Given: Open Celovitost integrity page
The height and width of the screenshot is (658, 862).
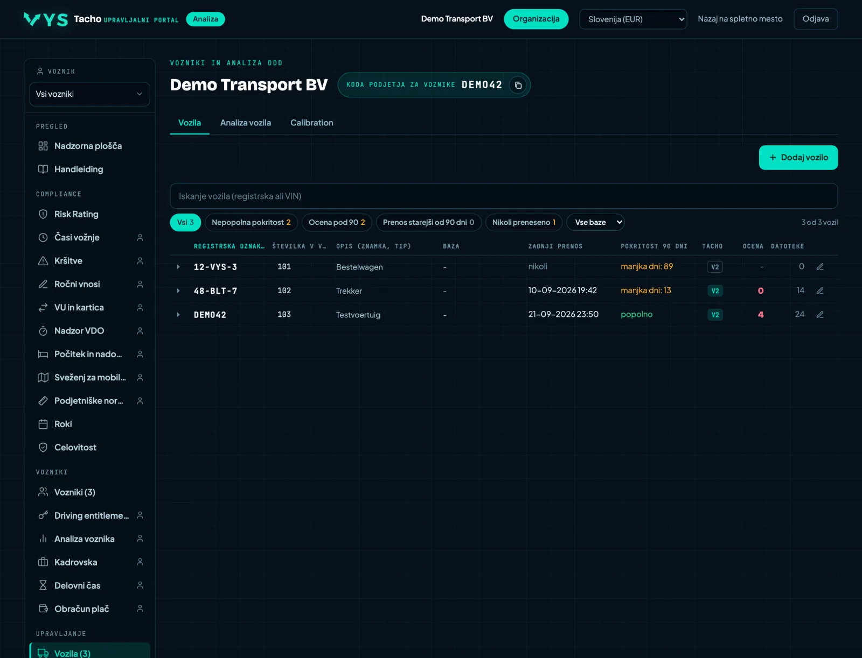Looking at the screenshot, I should click(89, 447).
